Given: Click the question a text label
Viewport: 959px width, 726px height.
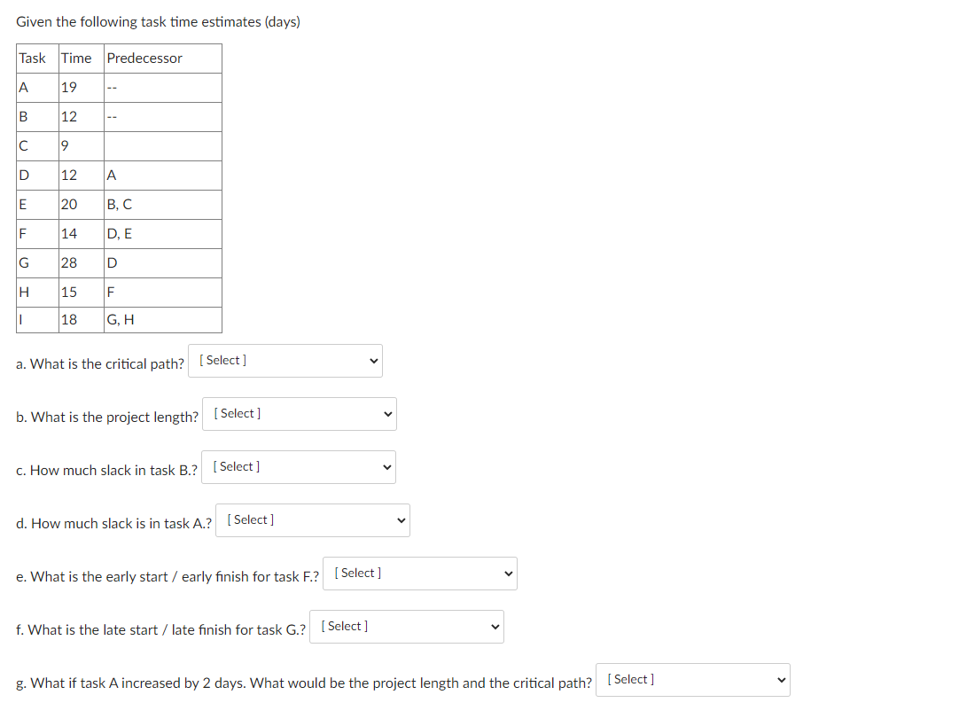Looking at the screenshot, I should click(97, 363).
